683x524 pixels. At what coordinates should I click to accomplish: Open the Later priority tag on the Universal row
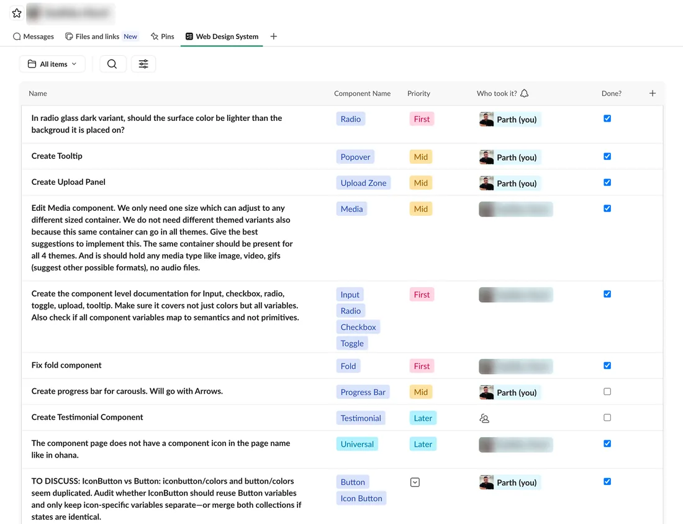[x=423, y=445]
